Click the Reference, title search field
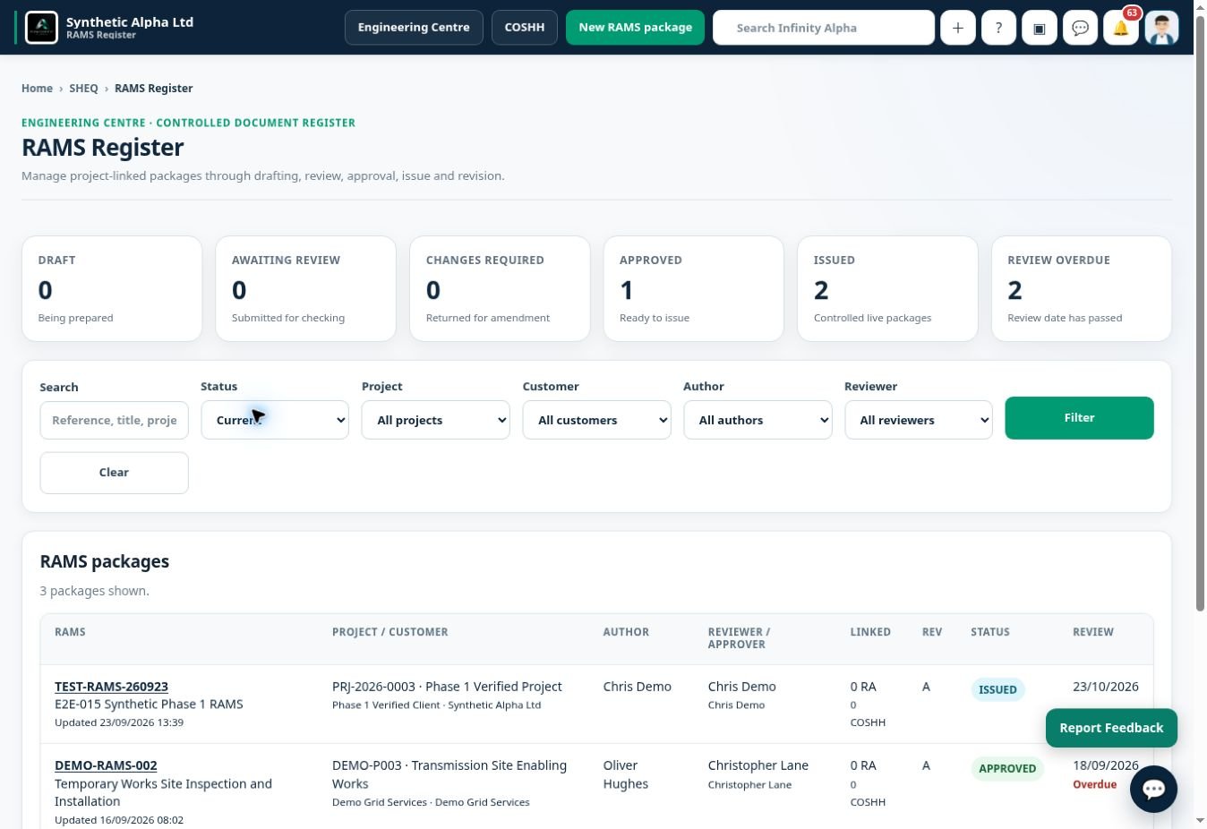This screenshot has width=1207, height=829. tap(114, 420)
